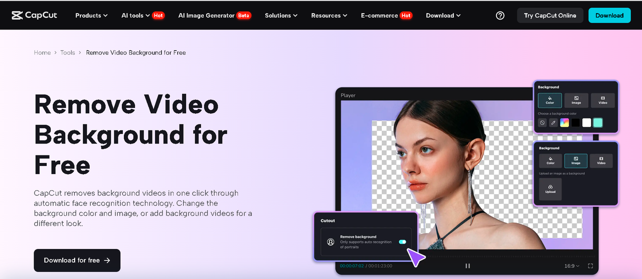Viewport: 642px width, 279px height.
Task: Click the CapCut logo
Action: (34, 15)
